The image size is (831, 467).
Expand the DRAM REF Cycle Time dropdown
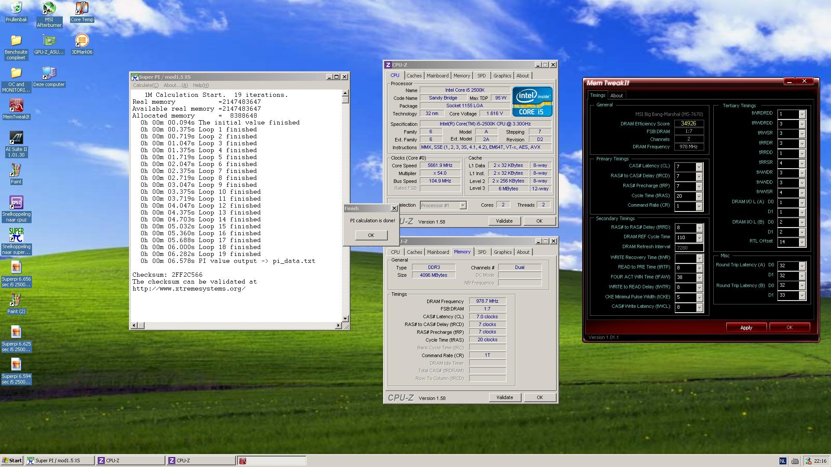699,238
